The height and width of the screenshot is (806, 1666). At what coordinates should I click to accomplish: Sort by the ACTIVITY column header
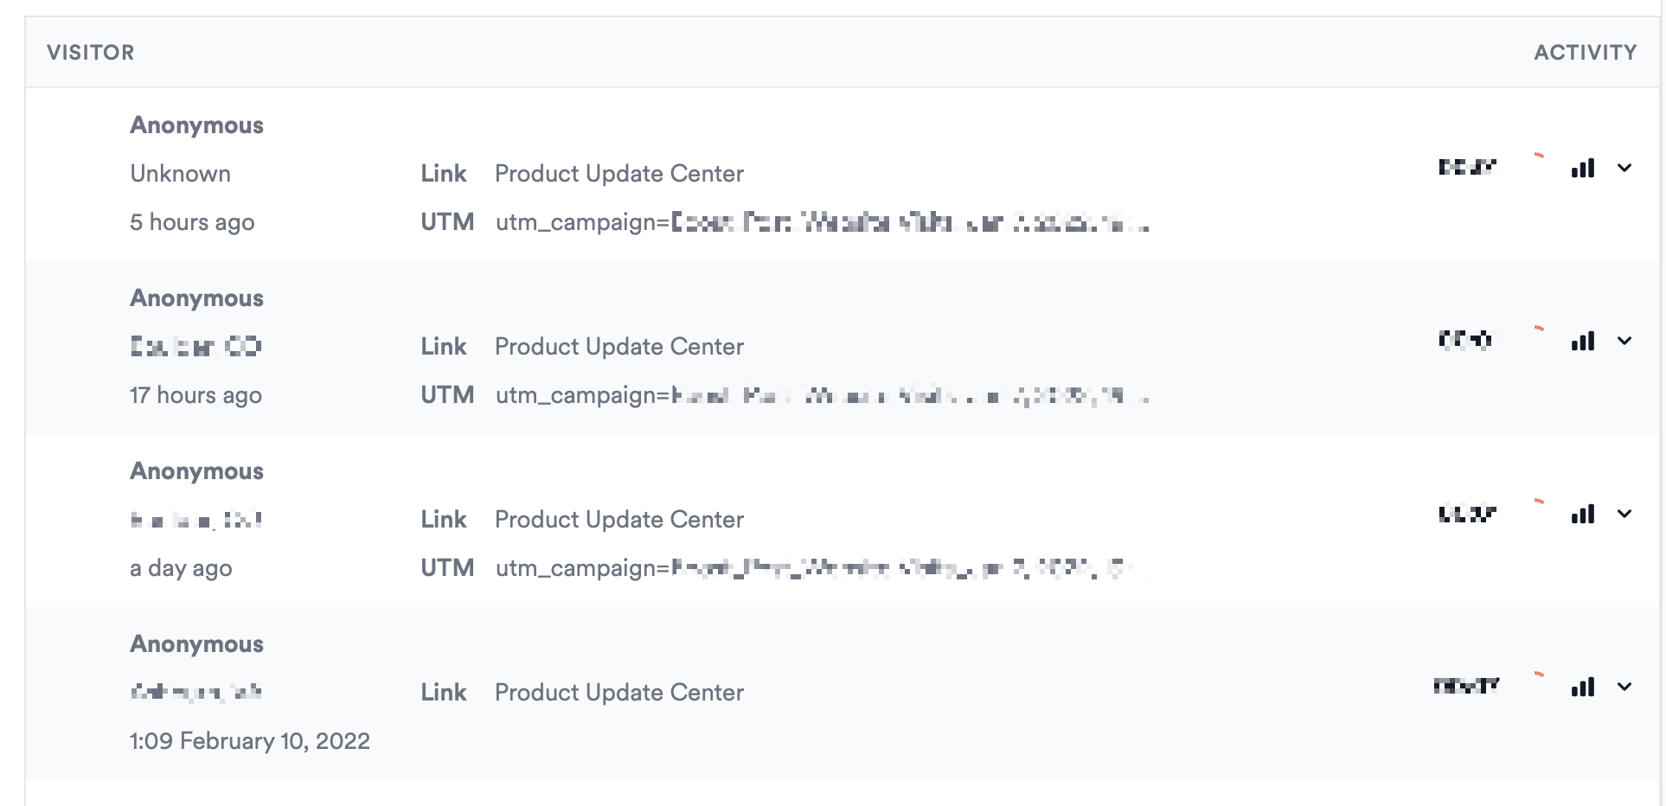coord(1585,53)
